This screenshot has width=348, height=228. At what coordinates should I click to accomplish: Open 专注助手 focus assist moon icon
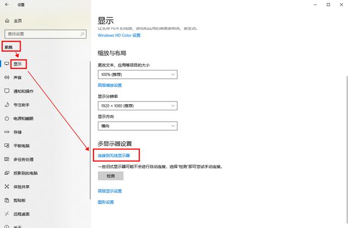7,105
